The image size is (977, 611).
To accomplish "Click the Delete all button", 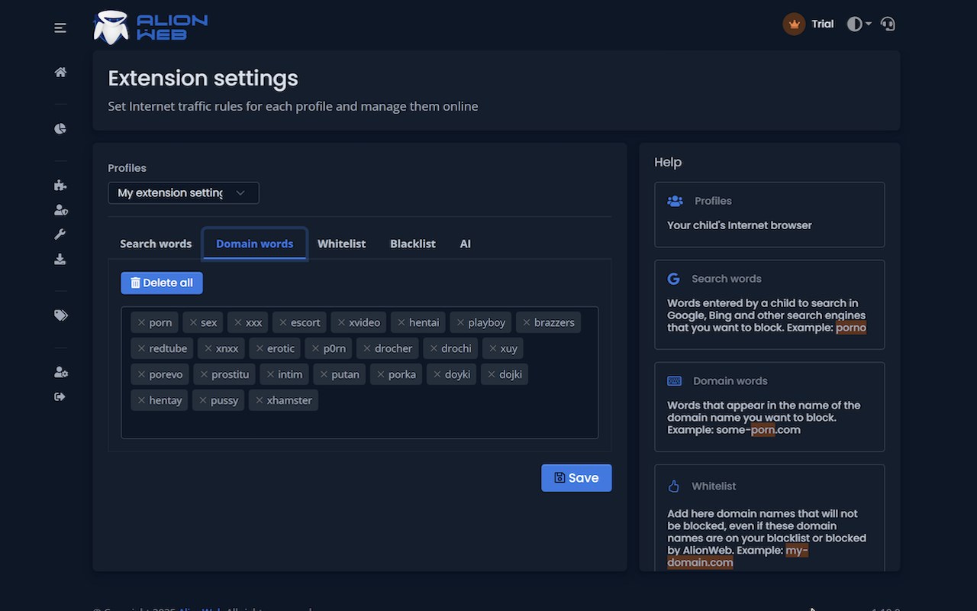I will (x=162, y=283).
